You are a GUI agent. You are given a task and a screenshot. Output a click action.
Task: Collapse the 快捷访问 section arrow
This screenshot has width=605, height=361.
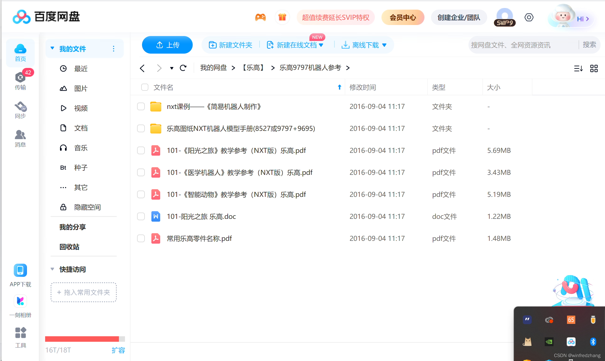tap(52, 269)
